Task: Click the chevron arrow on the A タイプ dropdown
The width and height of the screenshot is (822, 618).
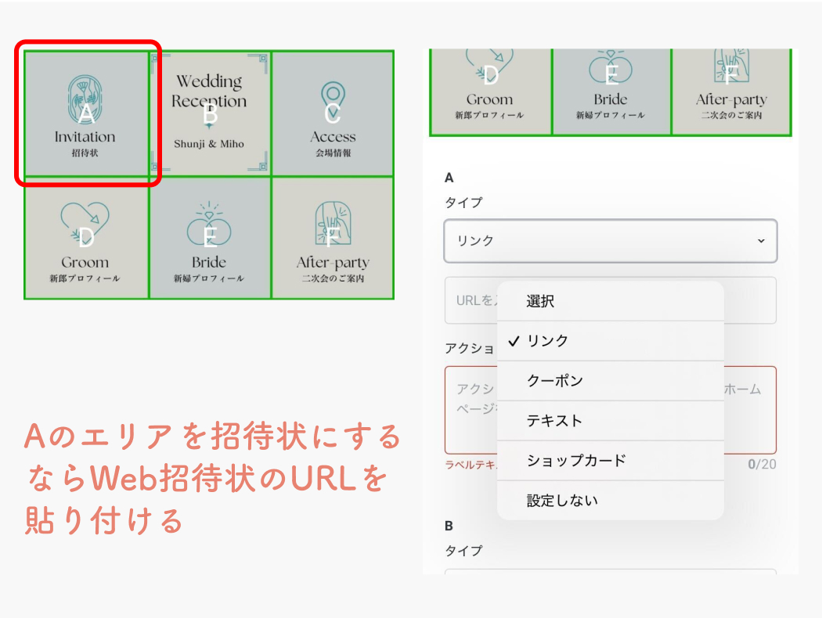Action: (x=761, y=241)
